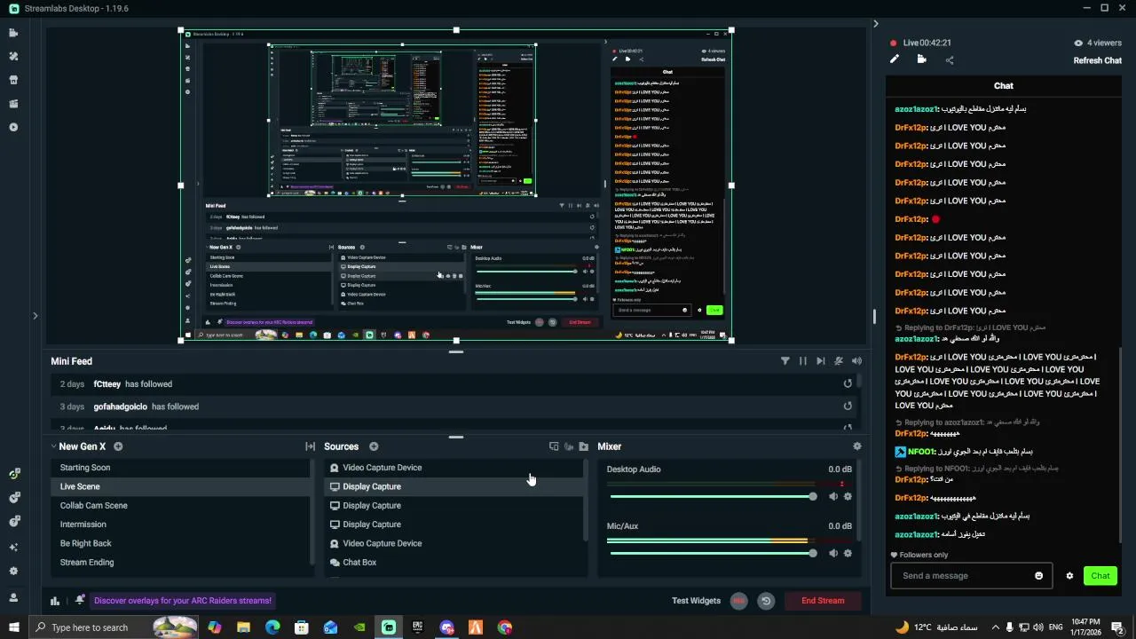The height and width of the screenshot is (639, 1136).
Task: Open Google Chrome from the taskbar
Action: [505, 627]
